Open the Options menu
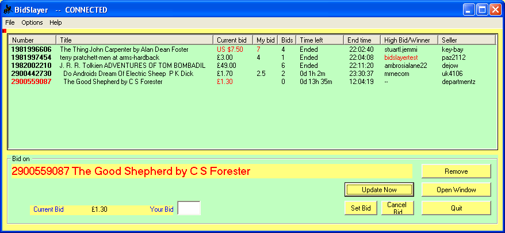505x233 pixels. coord(32,22)
